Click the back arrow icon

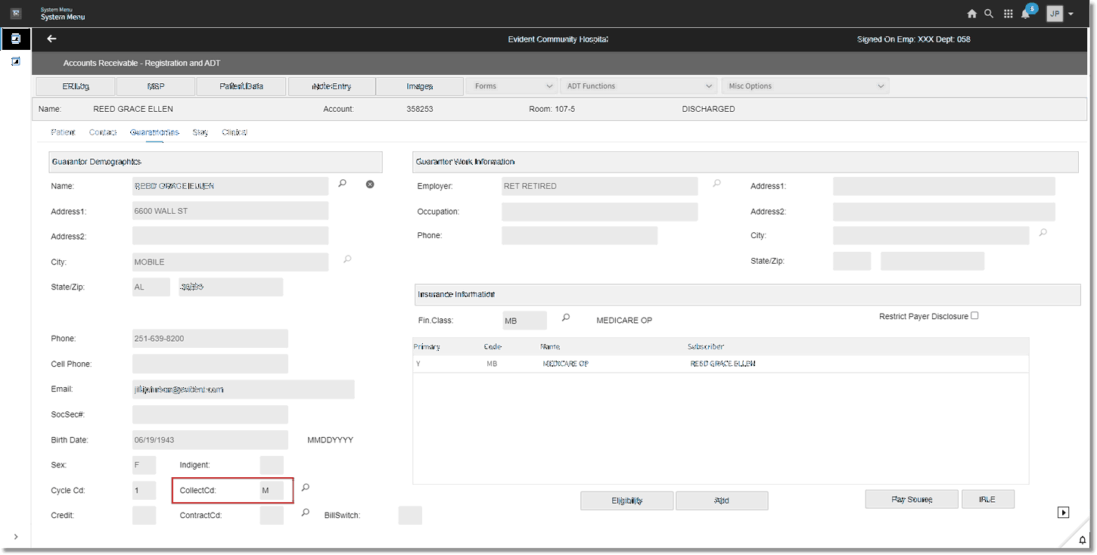(x=51, y=39)
